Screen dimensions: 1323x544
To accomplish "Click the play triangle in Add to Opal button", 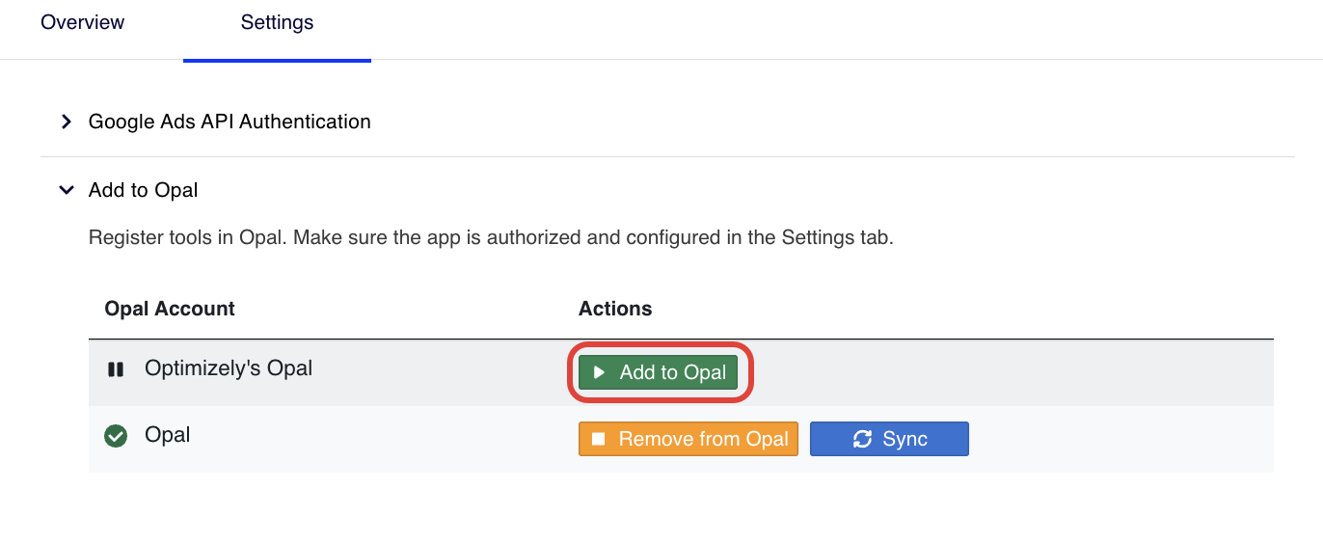I will (599, 372).
